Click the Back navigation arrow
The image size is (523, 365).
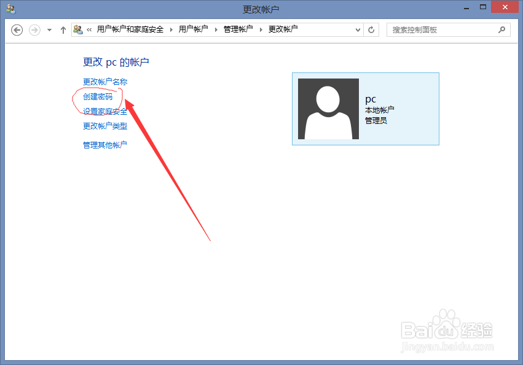17,30
